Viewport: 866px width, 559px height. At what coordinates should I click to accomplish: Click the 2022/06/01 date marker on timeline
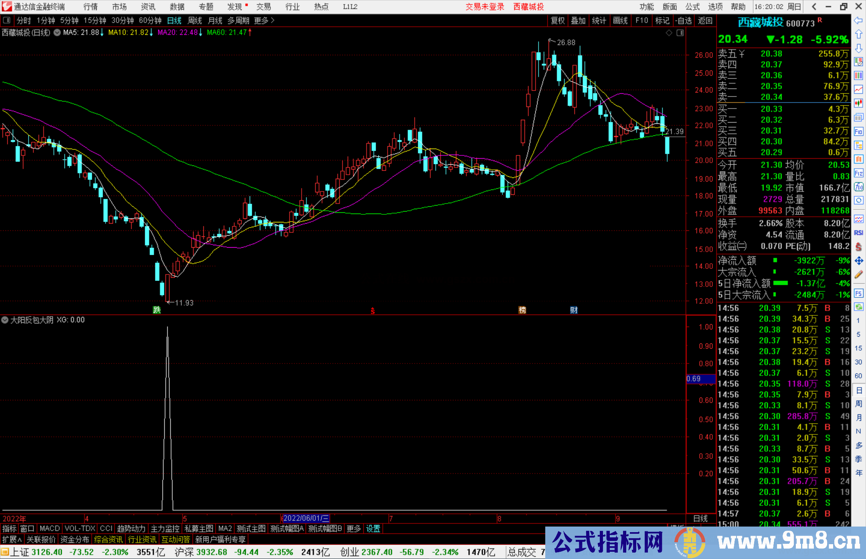[306, 519]
